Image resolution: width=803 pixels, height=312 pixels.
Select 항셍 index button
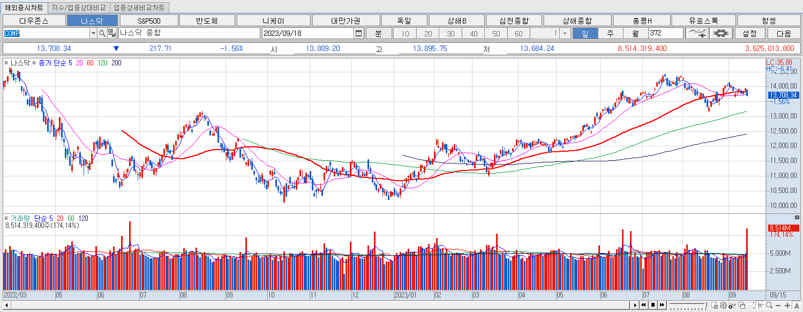point(769,21)
